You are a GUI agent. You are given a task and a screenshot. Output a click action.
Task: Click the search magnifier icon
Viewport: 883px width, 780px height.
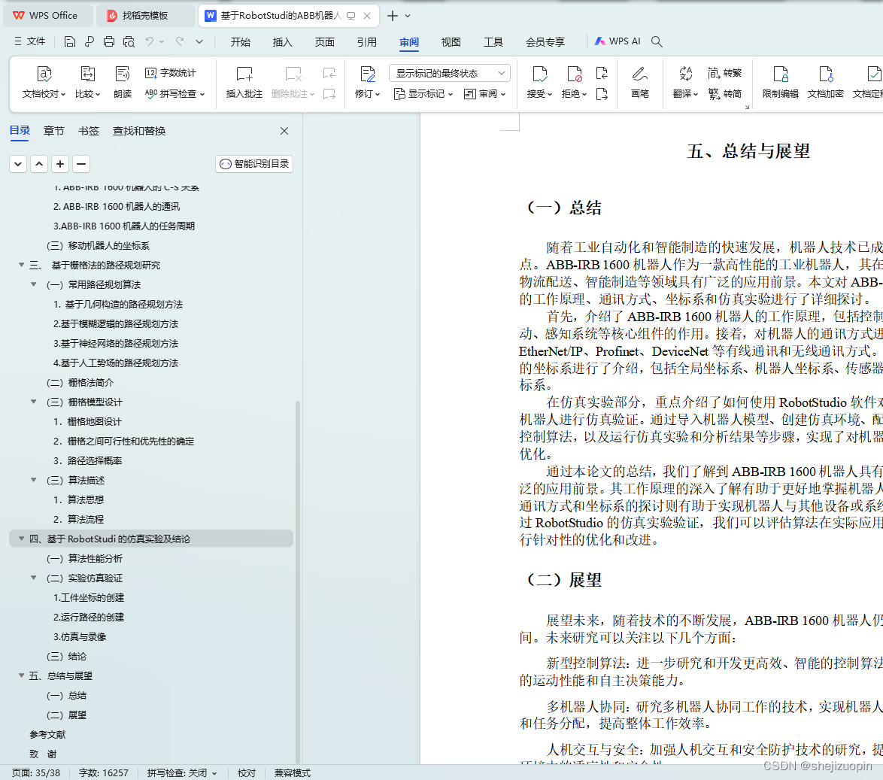(657, 41)
